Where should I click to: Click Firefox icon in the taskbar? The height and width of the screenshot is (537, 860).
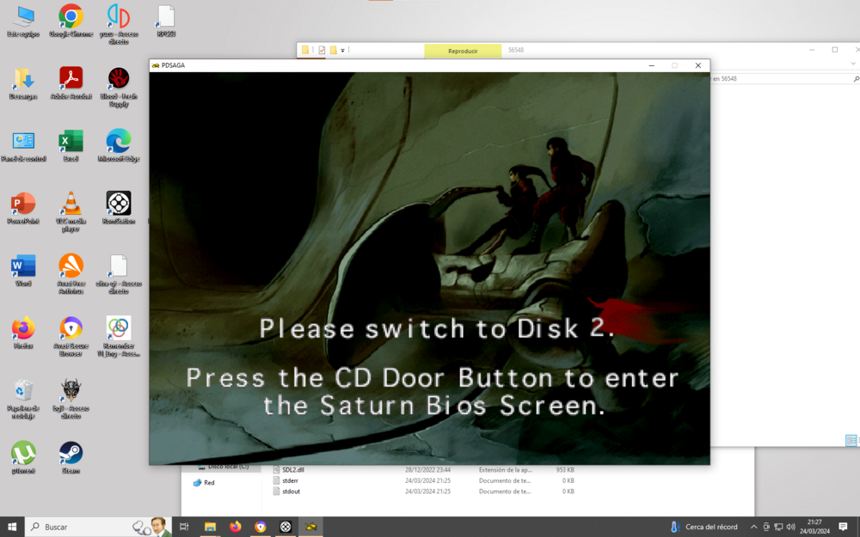point(235,527)
